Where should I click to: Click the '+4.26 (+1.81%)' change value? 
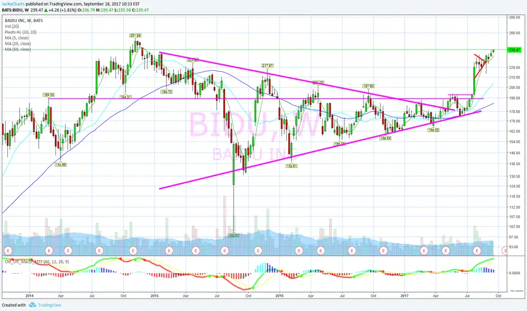point(63,10)
